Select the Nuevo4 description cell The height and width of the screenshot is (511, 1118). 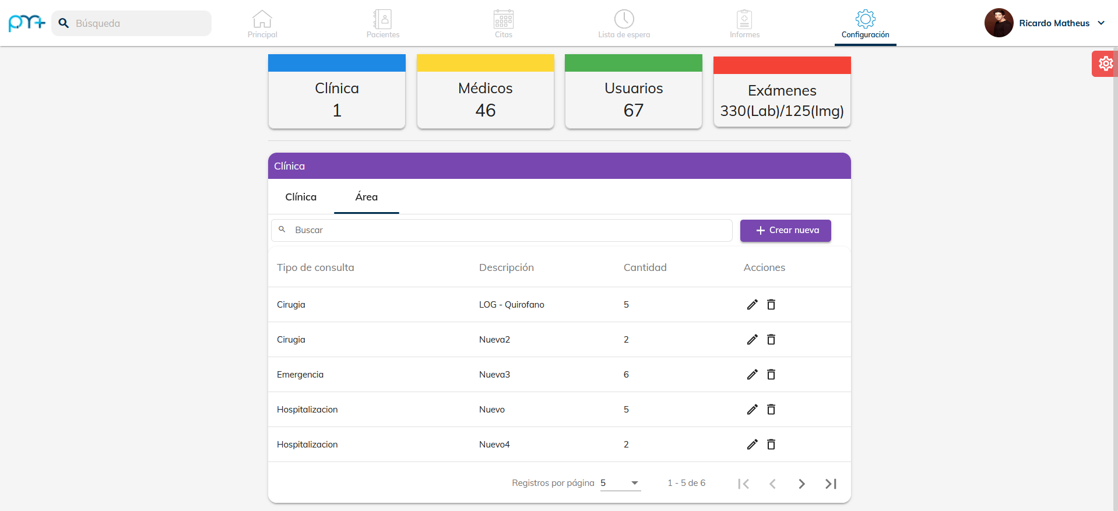click(494, 445)
